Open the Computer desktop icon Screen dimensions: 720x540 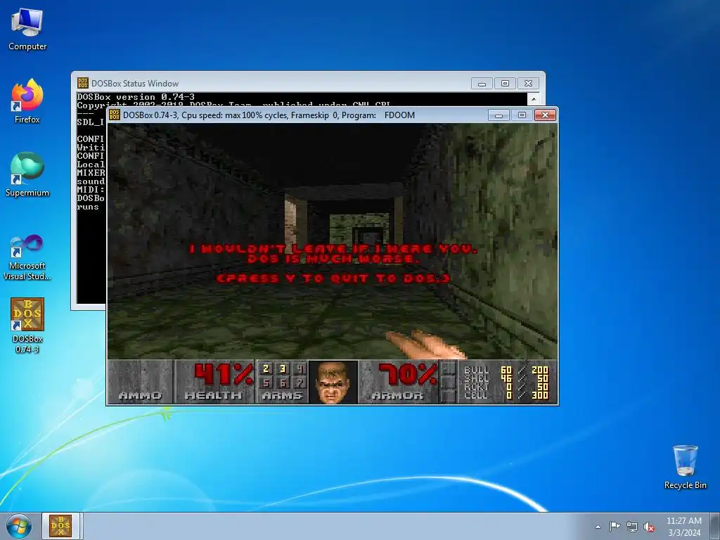point(27,30)
